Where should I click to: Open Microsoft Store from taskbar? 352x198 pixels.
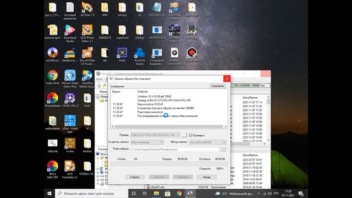167,193
